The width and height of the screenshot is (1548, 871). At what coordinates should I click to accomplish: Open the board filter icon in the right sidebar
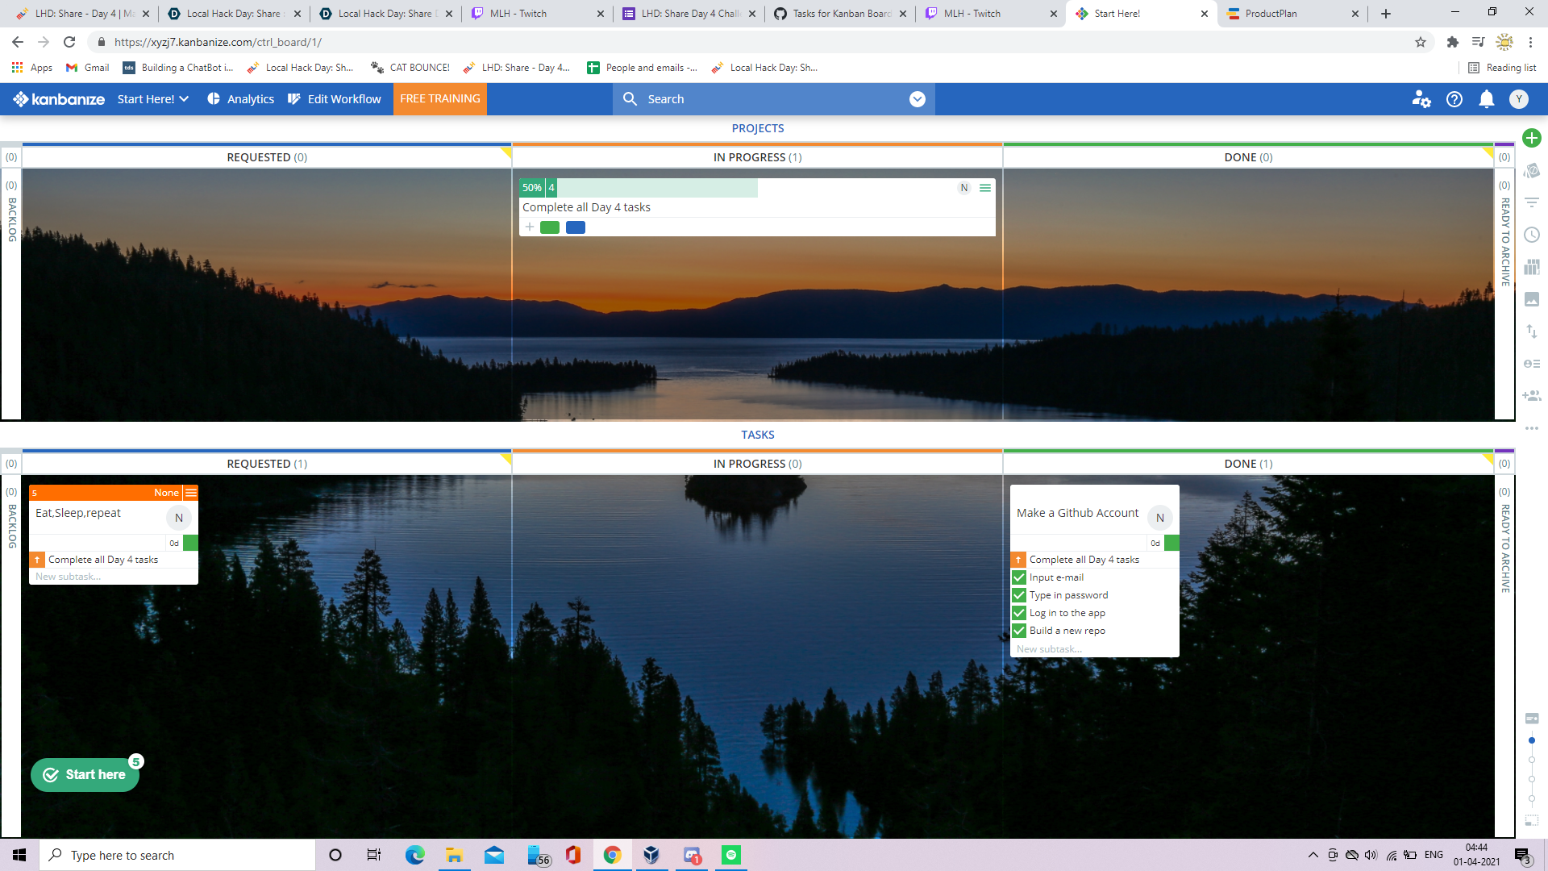pos(1532,202)
